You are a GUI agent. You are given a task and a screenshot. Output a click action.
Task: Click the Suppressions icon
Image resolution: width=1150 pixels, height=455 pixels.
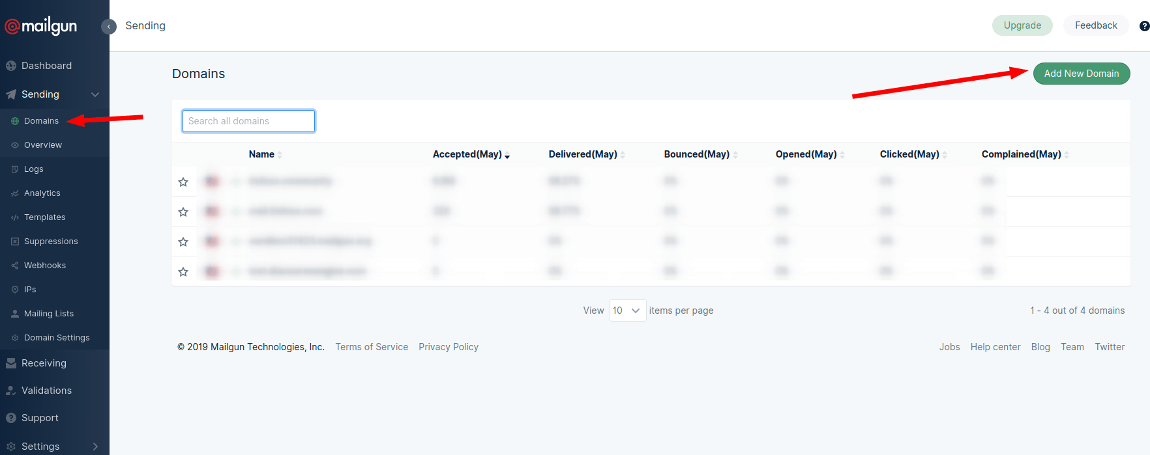tap(15, 241)
